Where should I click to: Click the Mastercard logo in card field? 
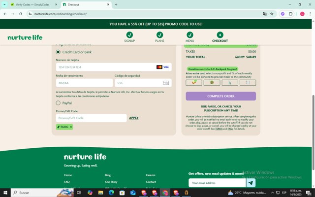pyautogui.click(x=159, y=67)
